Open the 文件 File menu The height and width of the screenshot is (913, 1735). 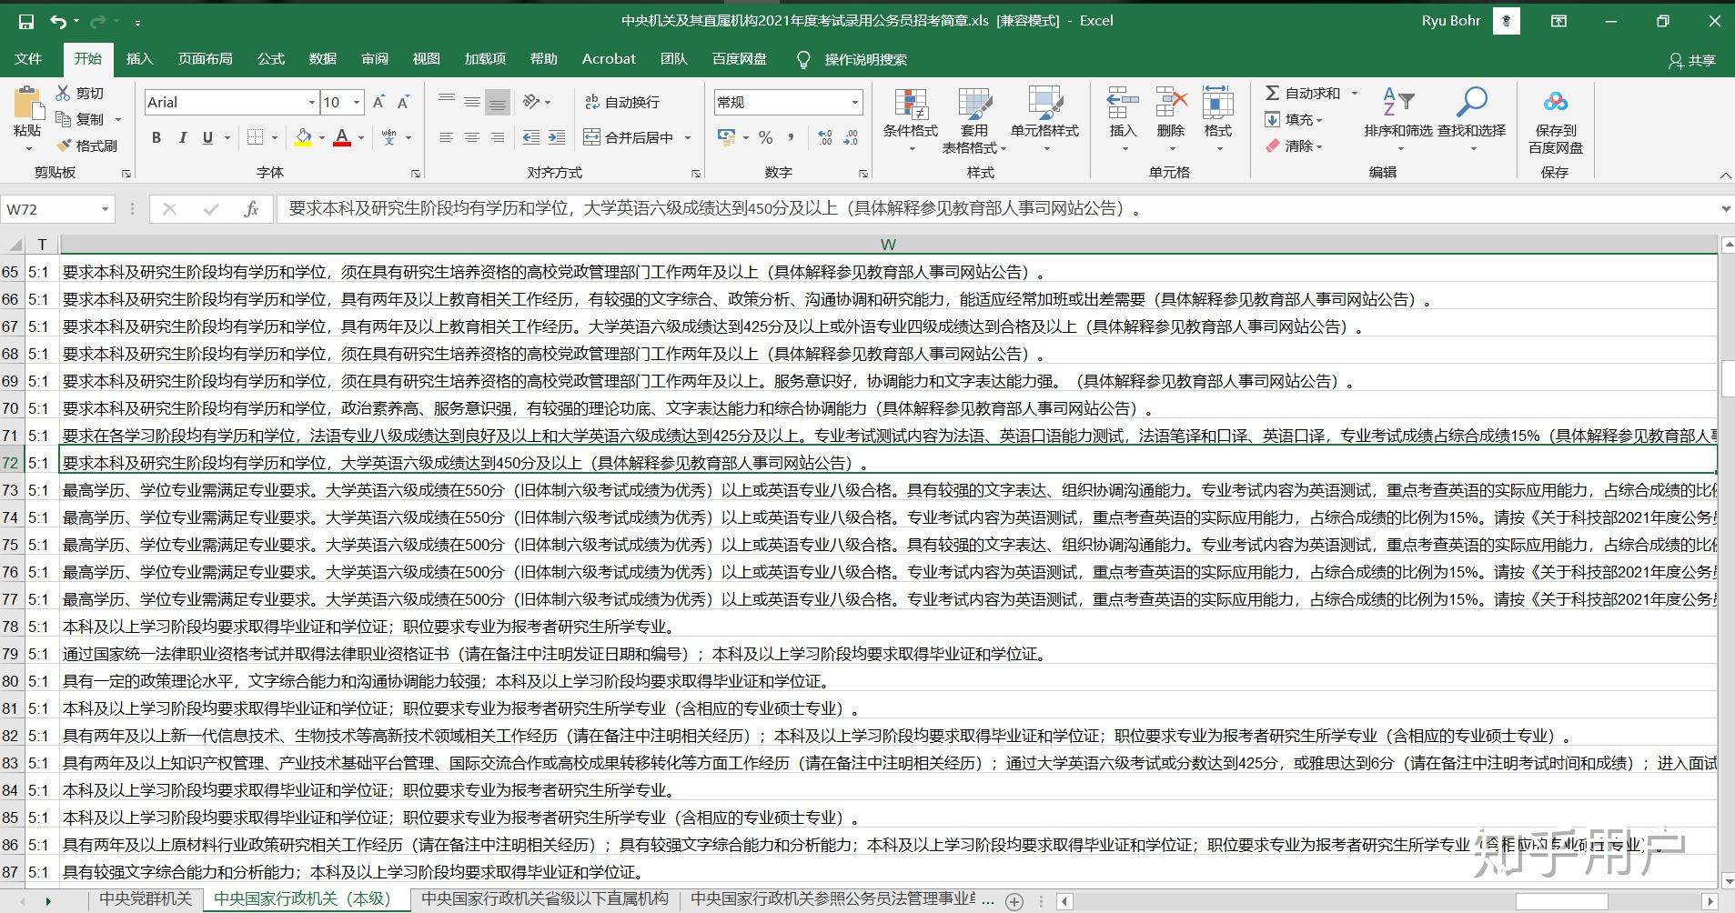(x=28, y=59)
